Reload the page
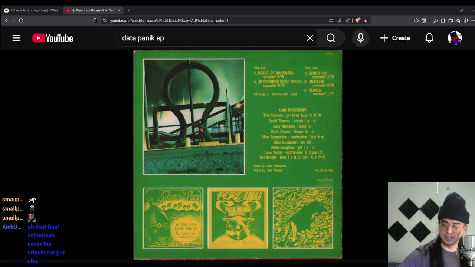Image resolution: width=475 pixels, height=267 pixels. pos(21,20)
